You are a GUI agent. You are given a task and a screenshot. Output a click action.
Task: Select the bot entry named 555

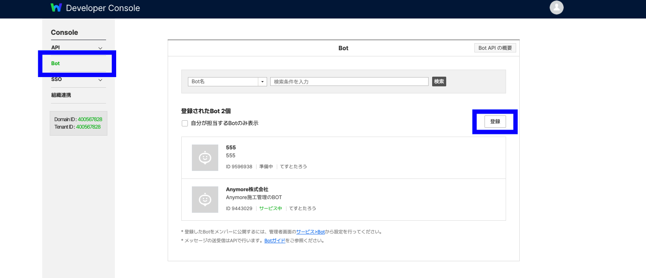(x=231, y=147)
